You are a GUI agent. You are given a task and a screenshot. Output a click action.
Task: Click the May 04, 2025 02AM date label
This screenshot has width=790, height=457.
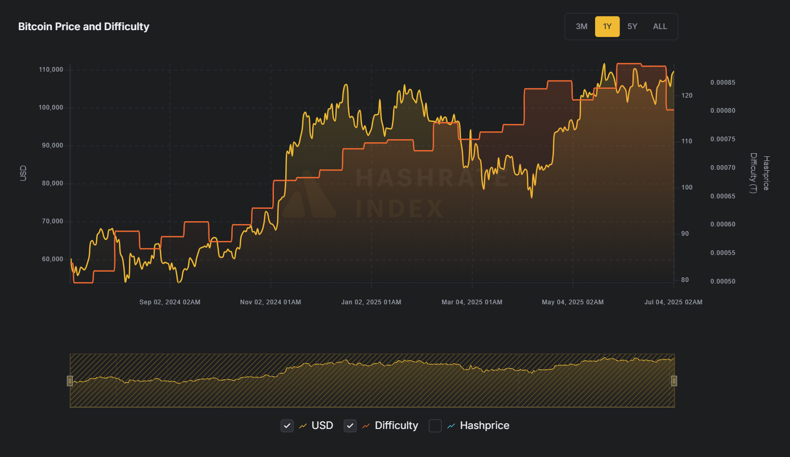coord(573,302)
